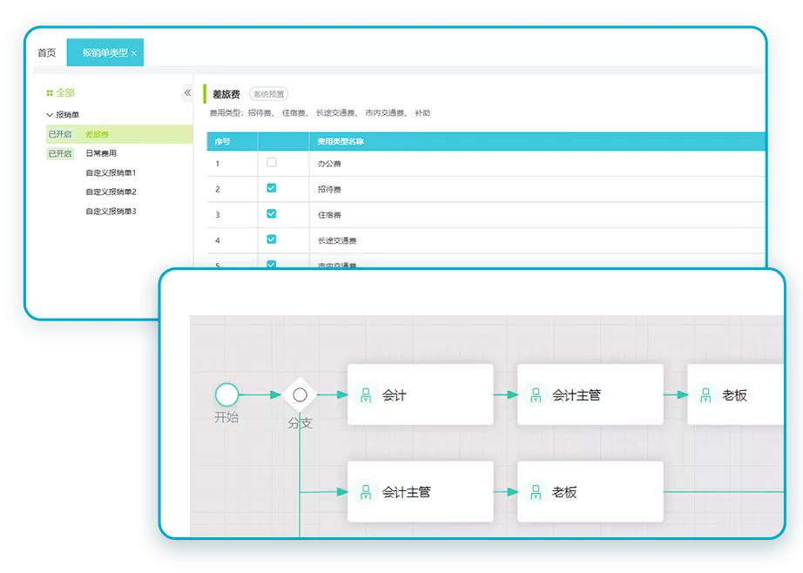Click person icon in top-row 会计主管 node
This screenshot has height=573, width=803.
tap(536, 395)
